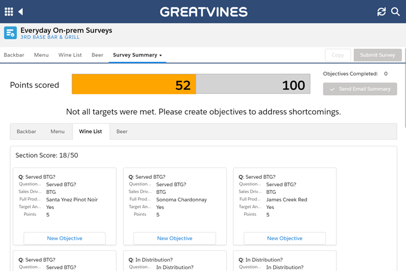This screenshot has height=271, width=406.
Task: Create New Objective for Santa Ynez Pinot Noir
Action: [64, 239]
